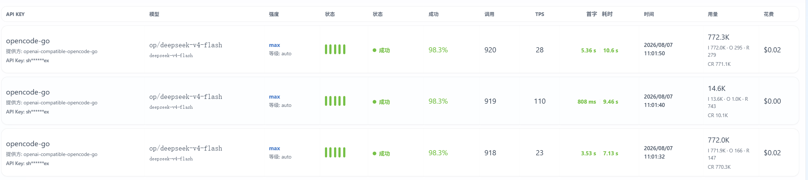Click green success dot in third row
The image size is (808, 180).
tap(374, 154)
